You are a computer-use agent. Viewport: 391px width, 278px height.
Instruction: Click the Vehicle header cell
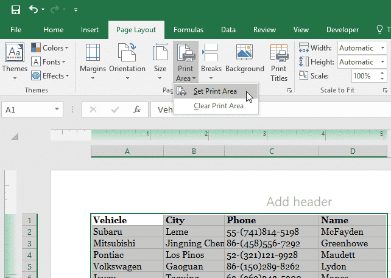point(127,220)
